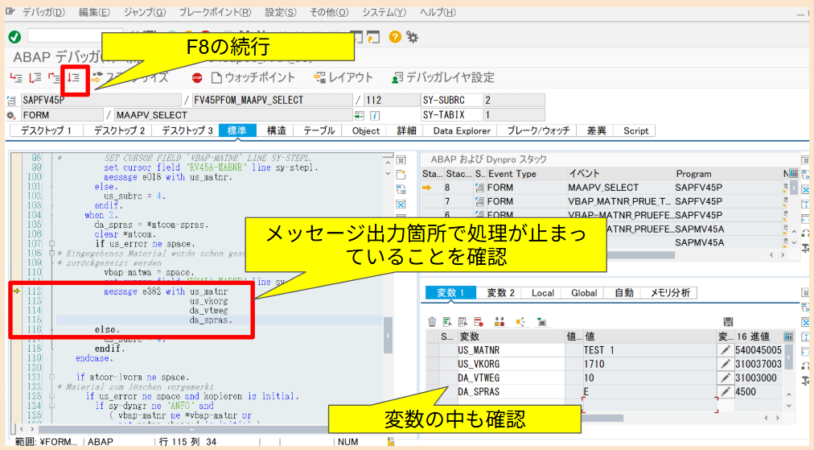The image size is (814, 450).
Task: Click the save diskette icon above variables table
Action: point(728,322)
